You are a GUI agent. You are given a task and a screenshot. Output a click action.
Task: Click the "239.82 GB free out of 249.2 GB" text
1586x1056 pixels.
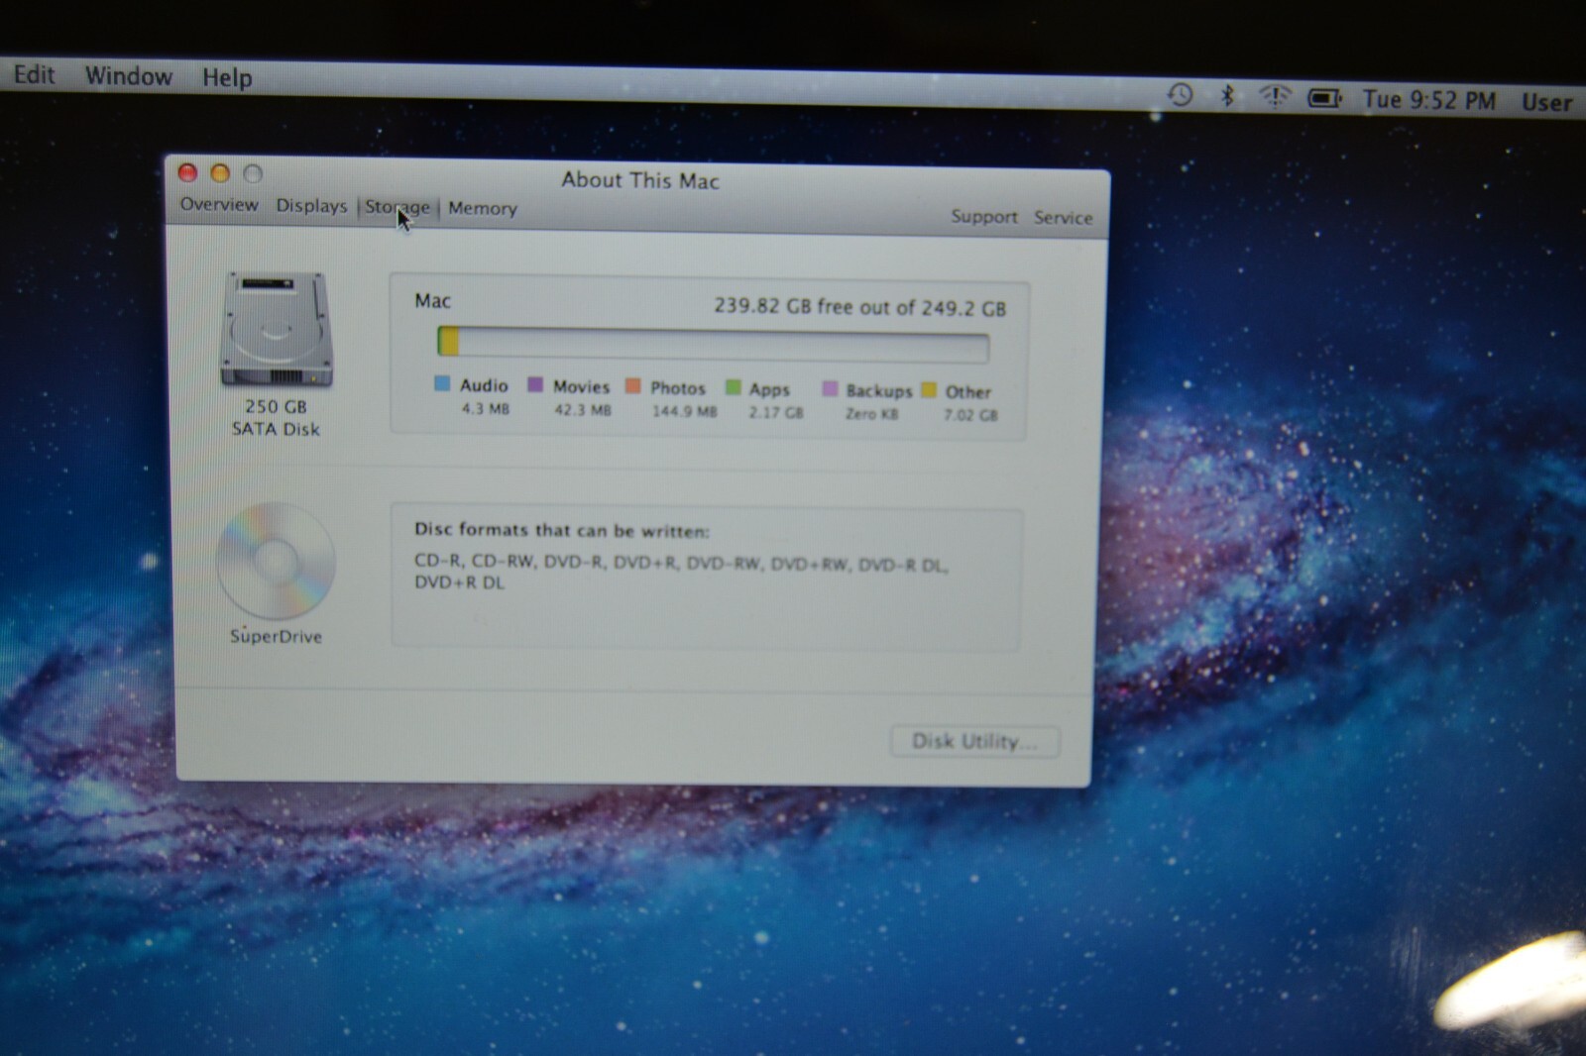tap(859, 307)
